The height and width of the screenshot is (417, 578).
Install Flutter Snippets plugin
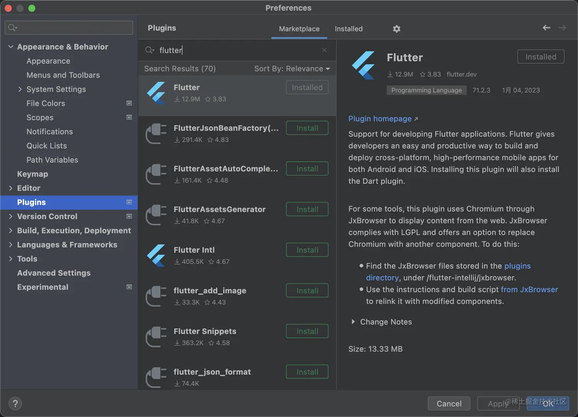307,331
